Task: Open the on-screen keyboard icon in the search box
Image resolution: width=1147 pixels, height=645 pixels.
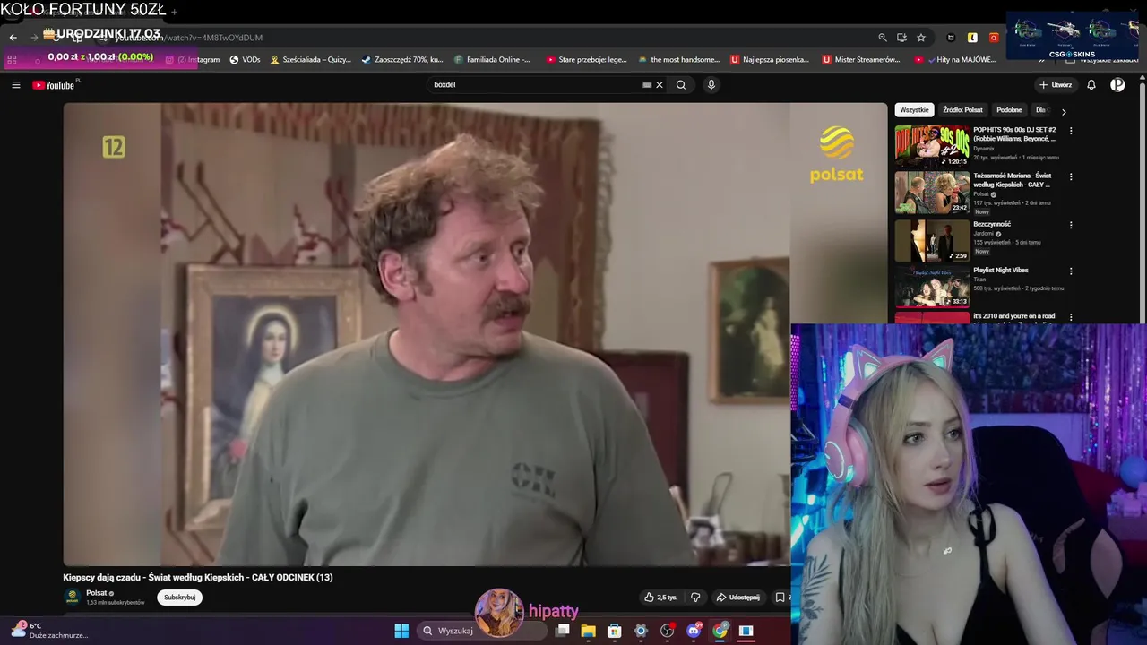Action: coord(647,85)
